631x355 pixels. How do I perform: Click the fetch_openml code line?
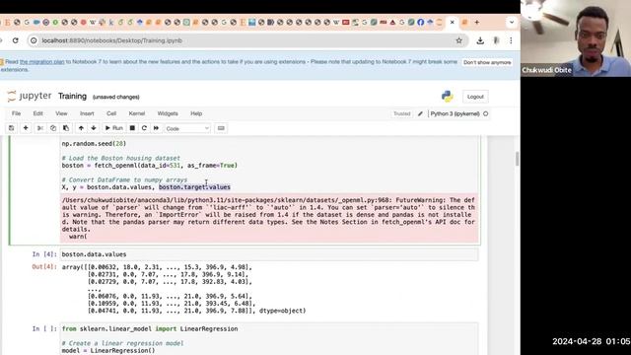coord(149,166)
